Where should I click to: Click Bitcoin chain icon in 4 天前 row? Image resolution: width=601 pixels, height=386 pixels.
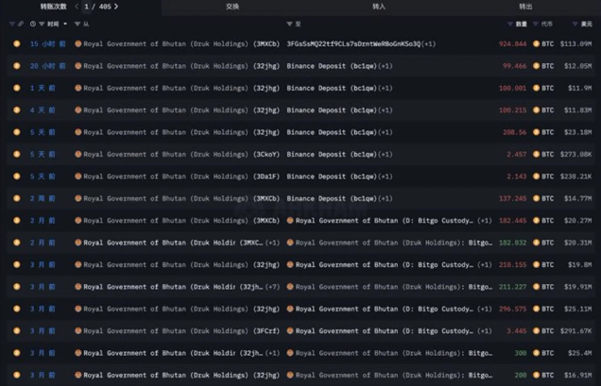[x=17, y=109]
